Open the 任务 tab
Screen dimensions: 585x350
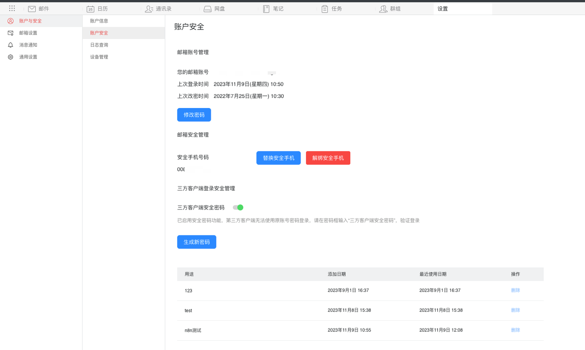[x=337, y=9]
